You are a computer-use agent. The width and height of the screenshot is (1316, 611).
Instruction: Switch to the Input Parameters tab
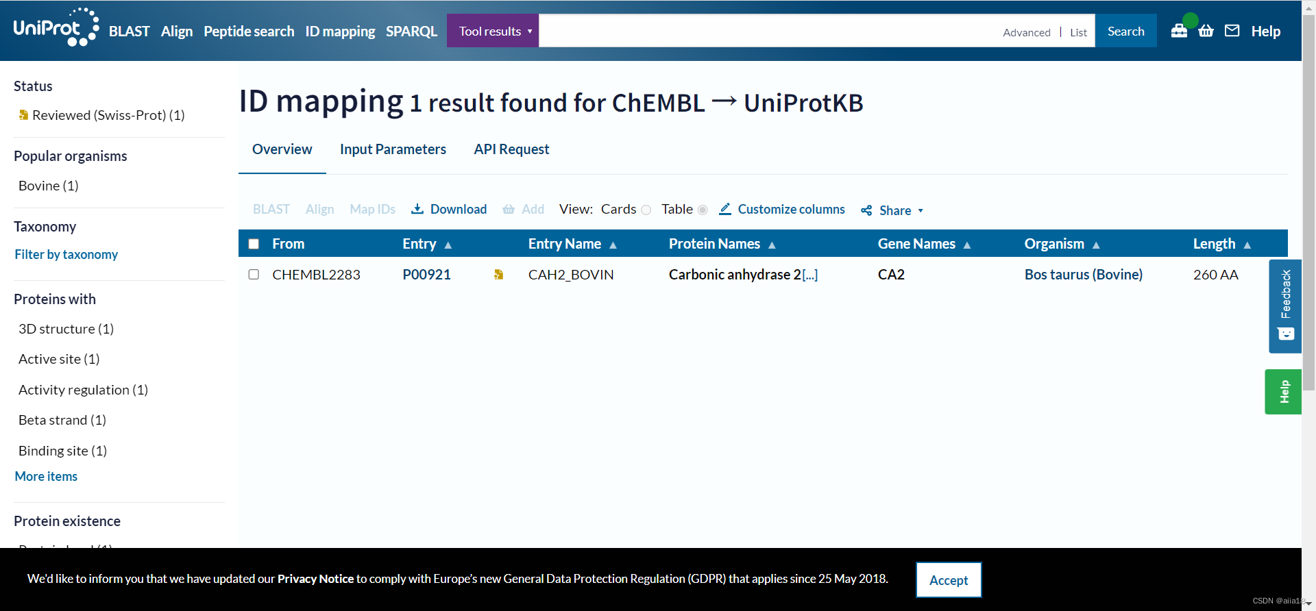coord(393,149)
